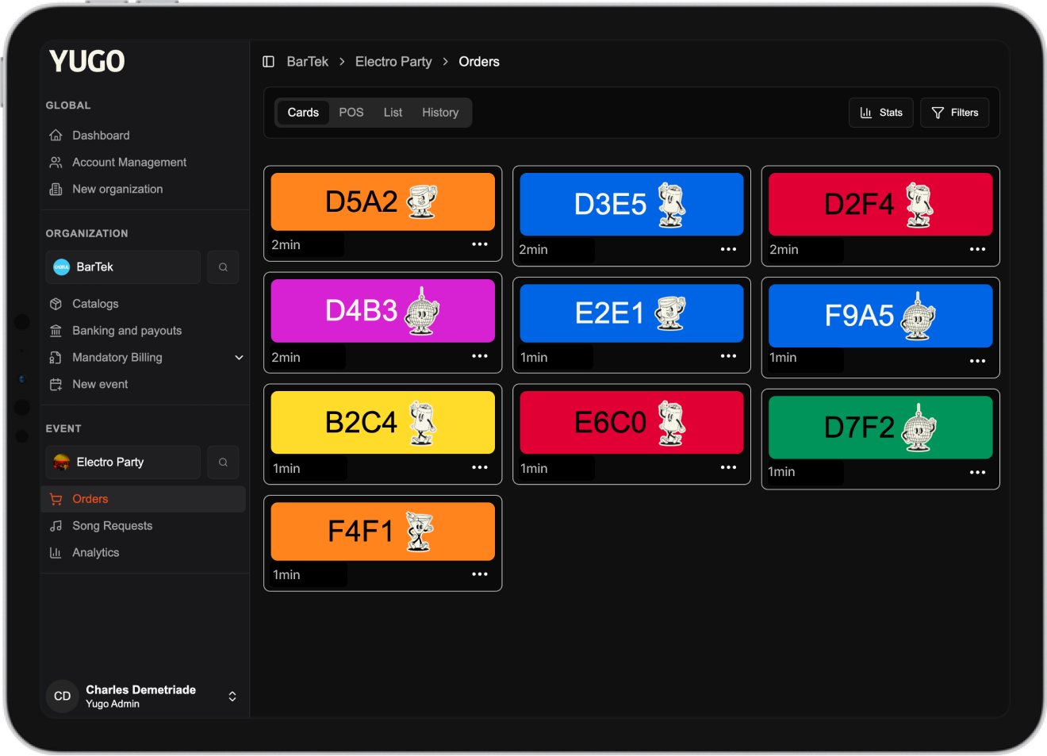The image size is (1047, 756).
Task: Open options menu on order B2C4
Action: [480, 467]
